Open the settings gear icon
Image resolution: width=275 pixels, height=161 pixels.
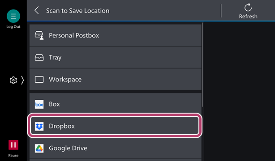pos(13,80)
